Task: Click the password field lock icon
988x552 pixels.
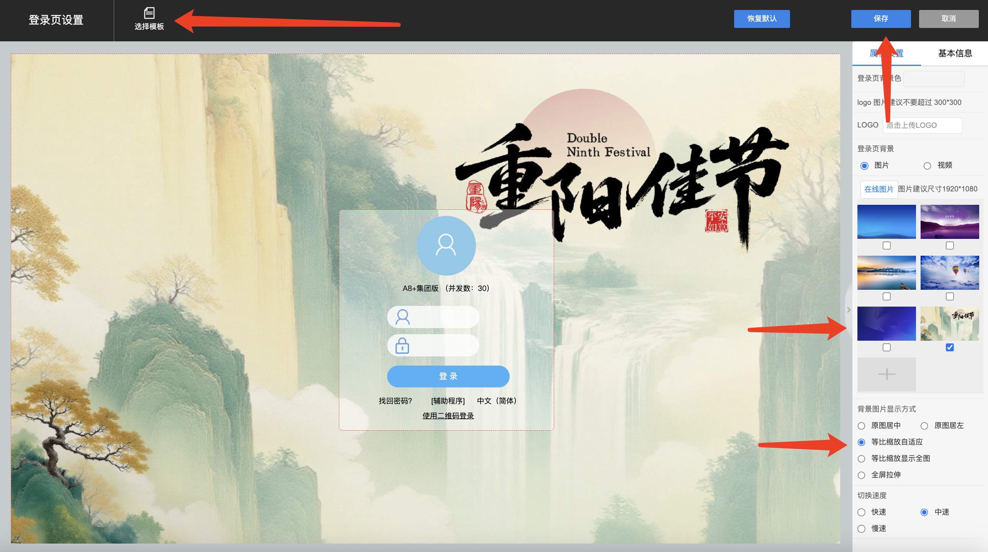Action: (402, 345)
